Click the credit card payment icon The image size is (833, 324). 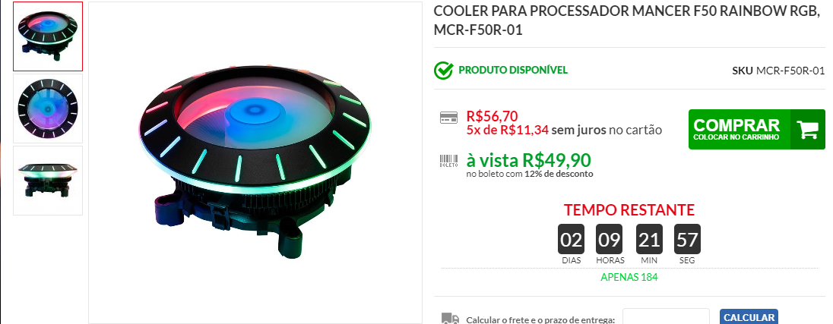449,118
